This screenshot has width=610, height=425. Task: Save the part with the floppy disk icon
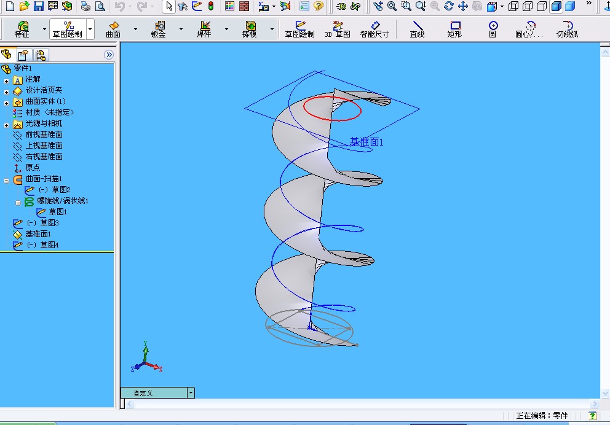pyautogui.click(x=38, y=6)
